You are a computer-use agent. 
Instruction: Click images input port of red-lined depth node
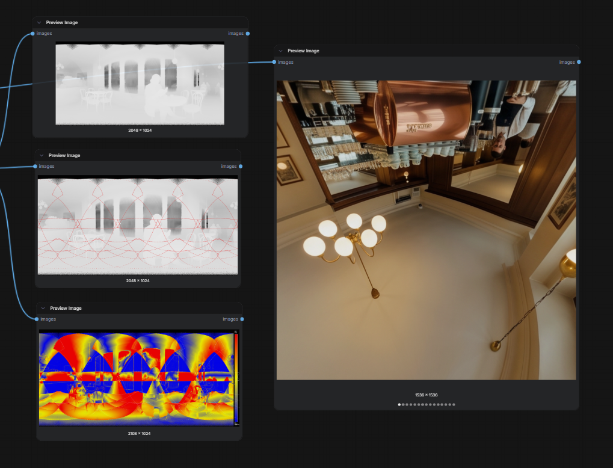(35, 167)
